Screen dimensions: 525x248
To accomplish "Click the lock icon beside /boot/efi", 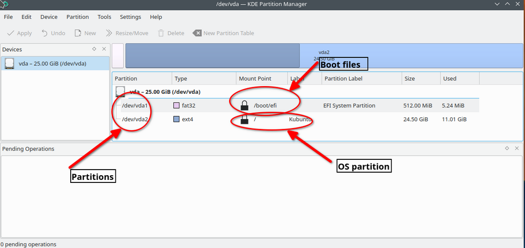I will pyautogui.click(x=245, y=106).
